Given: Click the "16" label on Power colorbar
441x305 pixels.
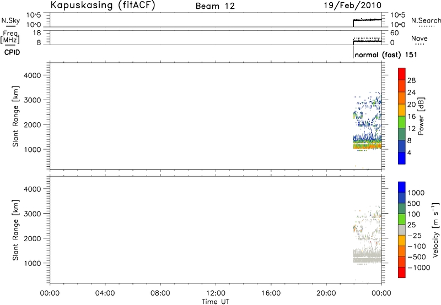Looking at the screenshot, I should coord(411,117).
